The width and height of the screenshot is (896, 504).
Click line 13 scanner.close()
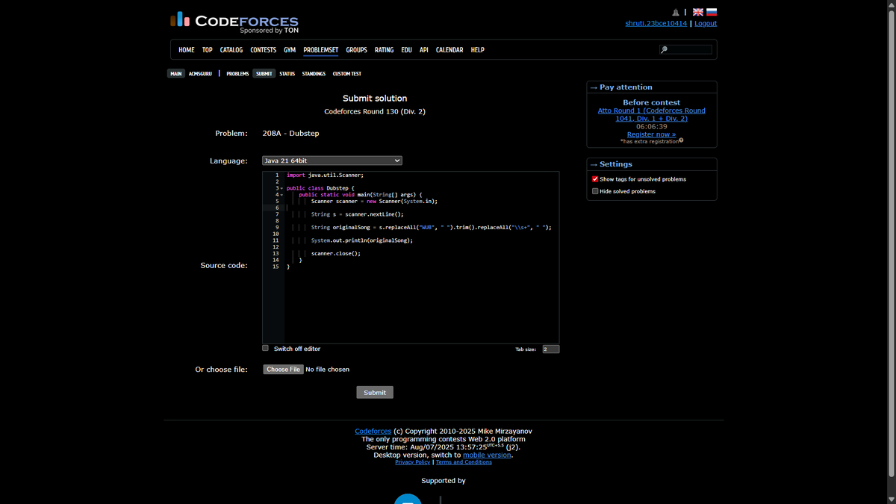tap(336, 254)
